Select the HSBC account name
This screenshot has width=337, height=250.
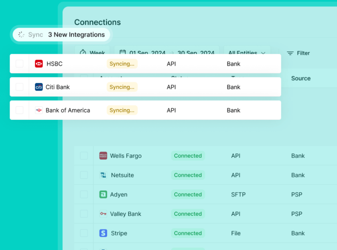point(55,64)
